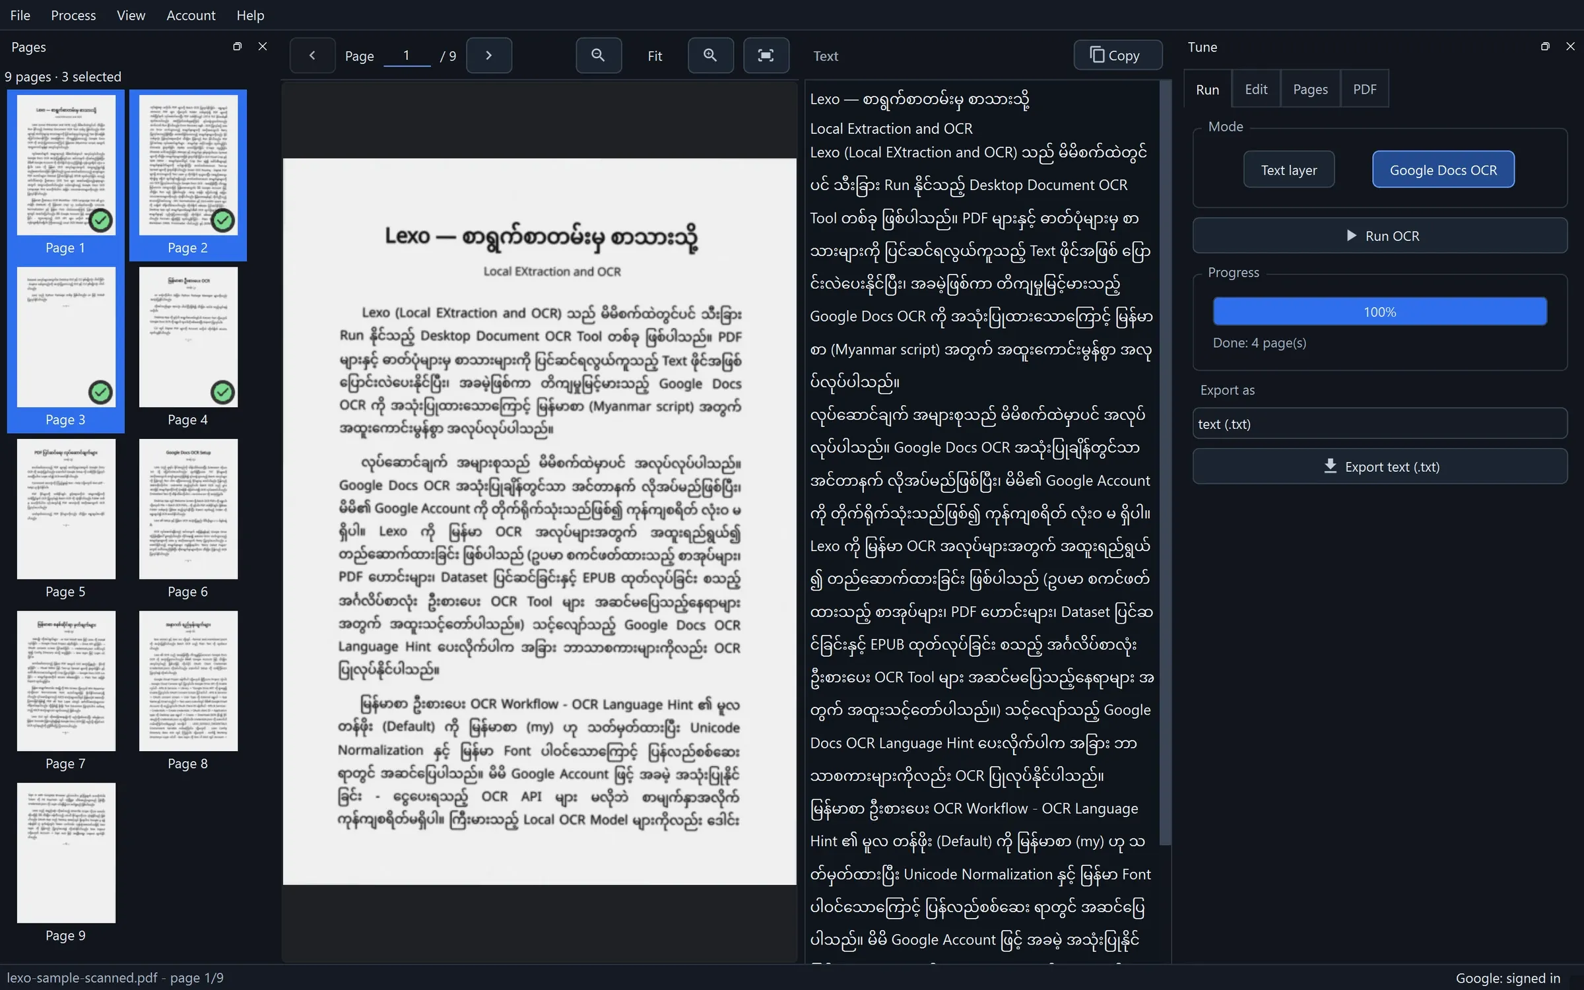Image resolution: width=1584 pixels, height=990 pixels.
Task: Click the 100% progress bar
Action: (1379, 312)
